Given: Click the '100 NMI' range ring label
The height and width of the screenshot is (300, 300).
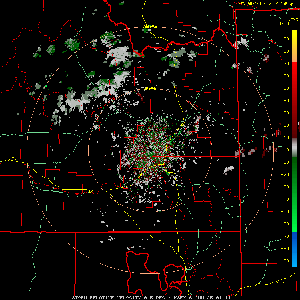Looking at the screenshot, I should click(150, 27).
